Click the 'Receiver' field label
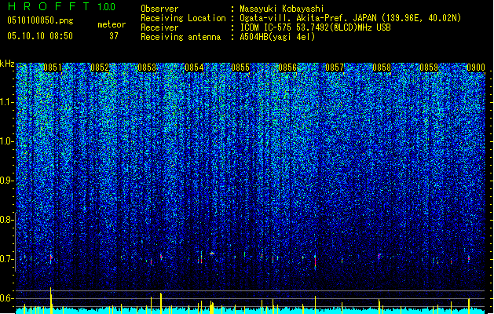494x314 pixels. (x=159, y=27)
